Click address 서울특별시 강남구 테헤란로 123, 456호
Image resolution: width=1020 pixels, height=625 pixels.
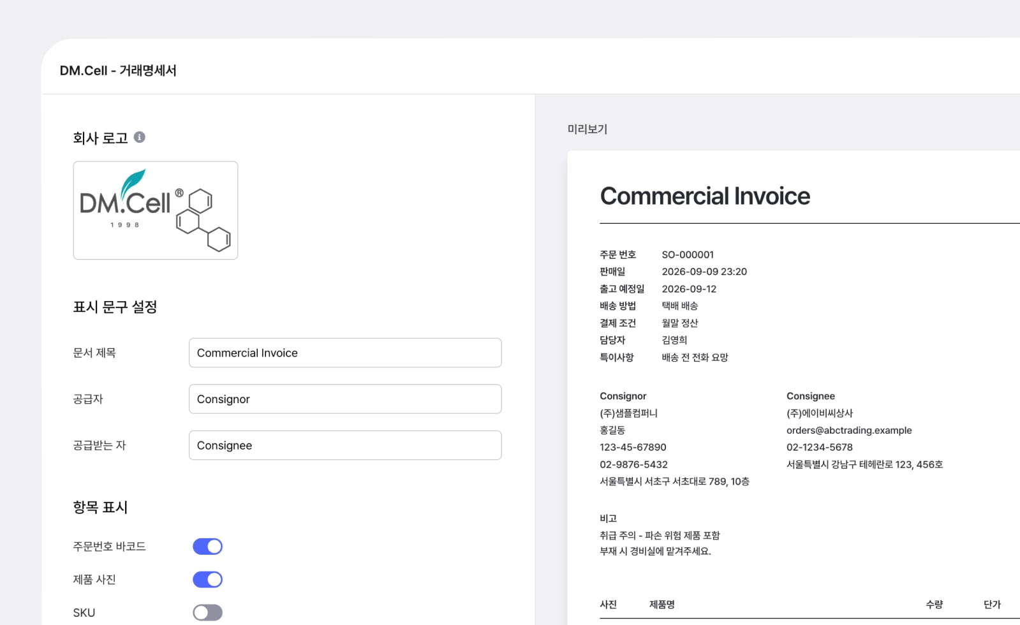pyautogui.click(x=864, y=465)
